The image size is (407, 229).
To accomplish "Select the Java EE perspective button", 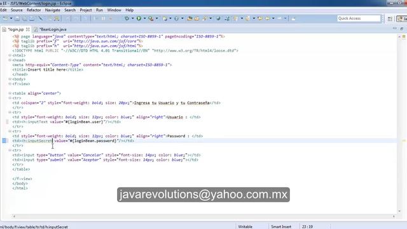I will [402, 18].
